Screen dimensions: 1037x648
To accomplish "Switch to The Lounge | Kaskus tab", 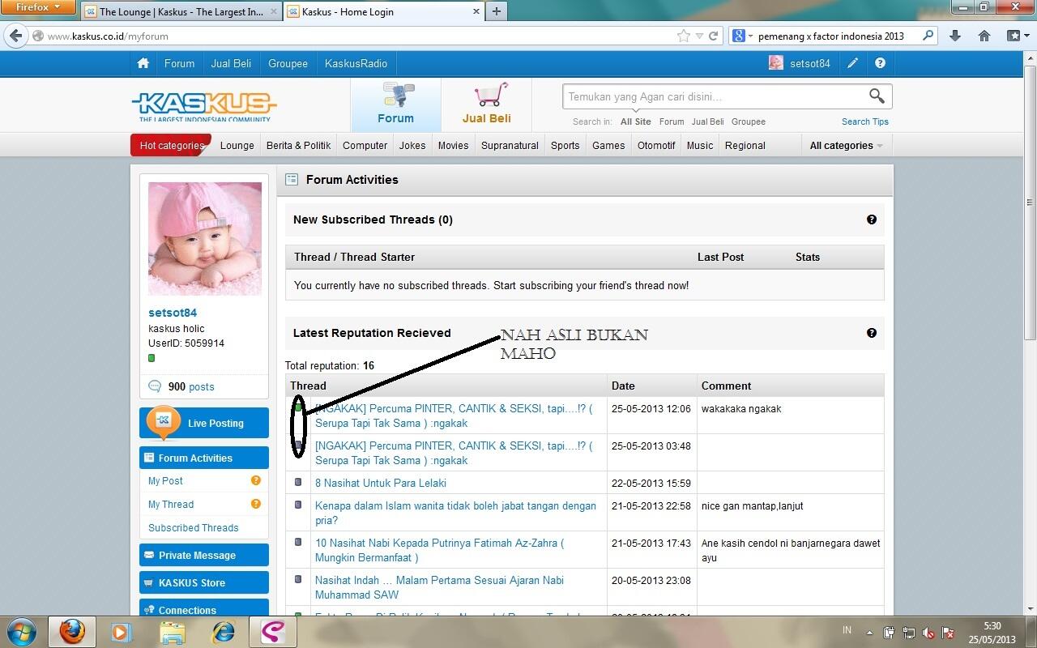I will (x=180, y=11).
